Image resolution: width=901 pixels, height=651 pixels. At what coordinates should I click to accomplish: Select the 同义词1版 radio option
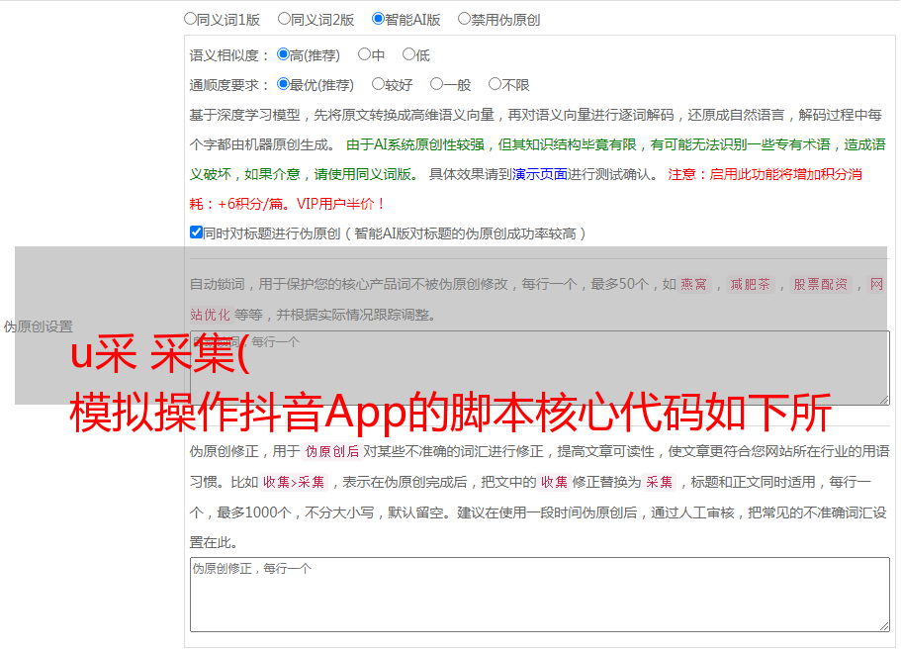pos(190,19)
